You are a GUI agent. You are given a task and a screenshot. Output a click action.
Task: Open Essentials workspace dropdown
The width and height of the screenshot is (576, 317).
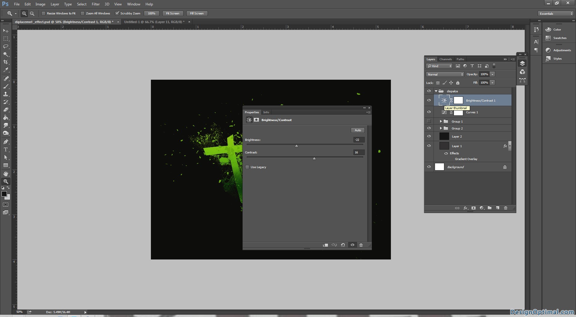556,13
